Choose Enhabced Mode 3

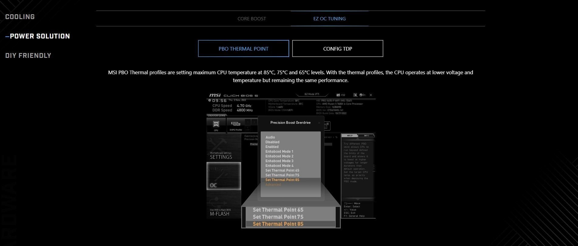(x=279, y=161)
